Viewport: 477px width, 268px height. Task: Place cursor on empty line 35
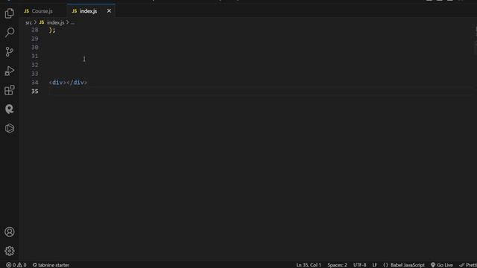click(x=260, y=91)
